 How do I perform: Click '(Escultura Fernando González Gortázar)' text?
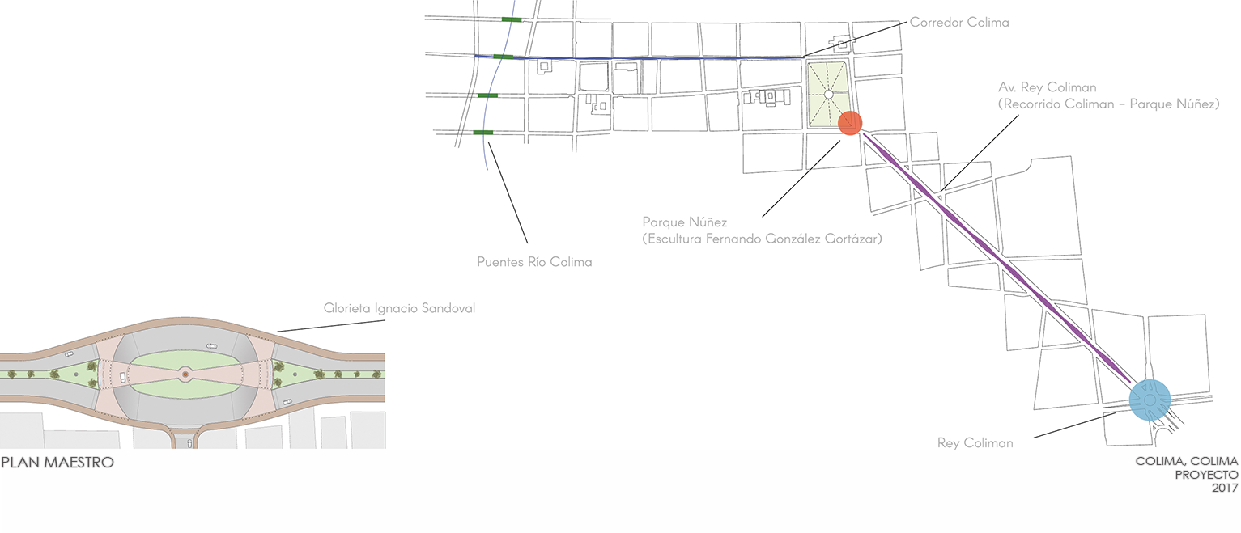(762, 239)
